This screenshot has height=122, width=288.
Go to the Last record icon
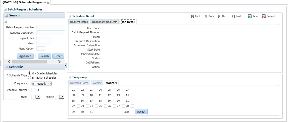[x=233, y=16]
